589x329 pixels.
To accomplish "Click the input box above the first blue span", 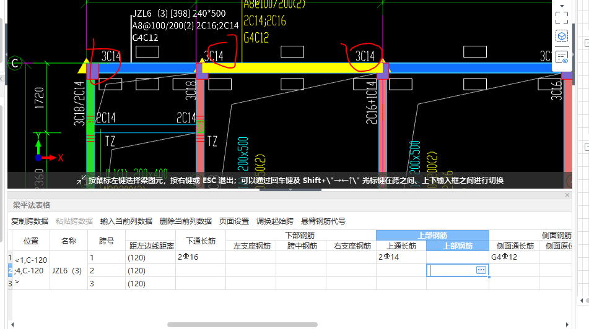I will (x=147, y=52).
